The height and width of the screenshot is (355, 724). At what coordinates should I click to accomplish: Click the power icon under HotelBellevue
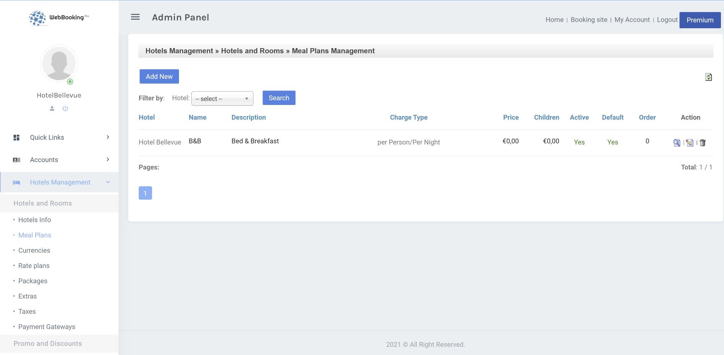point(65,108)
